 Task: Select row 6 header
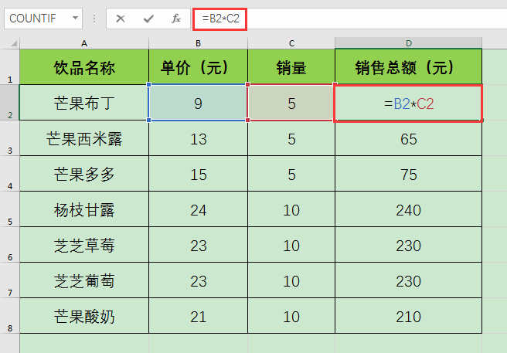tap(10, 245)
